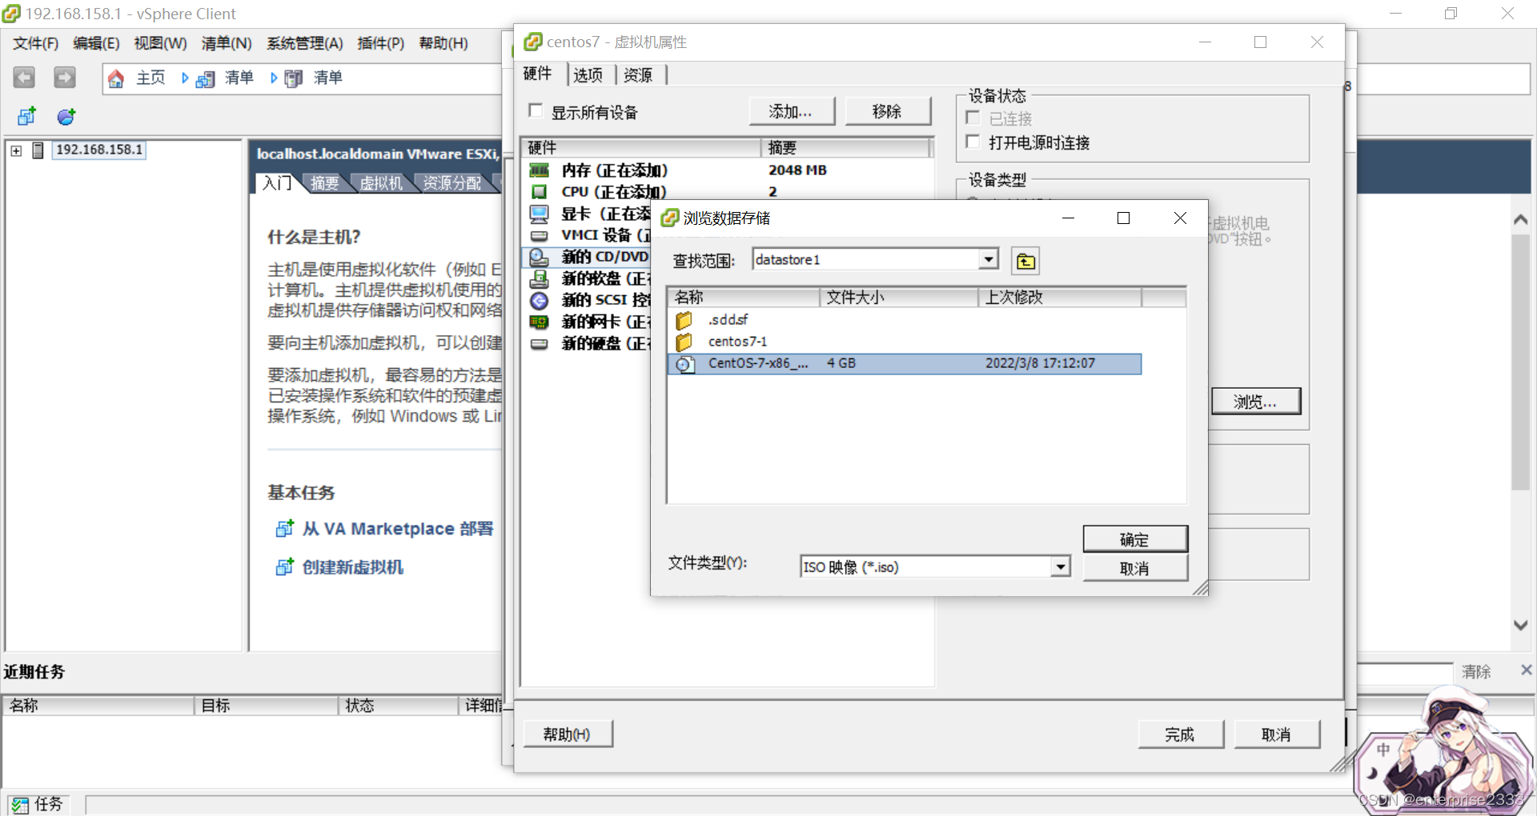This screenshot has width=1537, height=816.
Task: Click the Add (添加...) hardware button
Action: [x=792, y=111]
